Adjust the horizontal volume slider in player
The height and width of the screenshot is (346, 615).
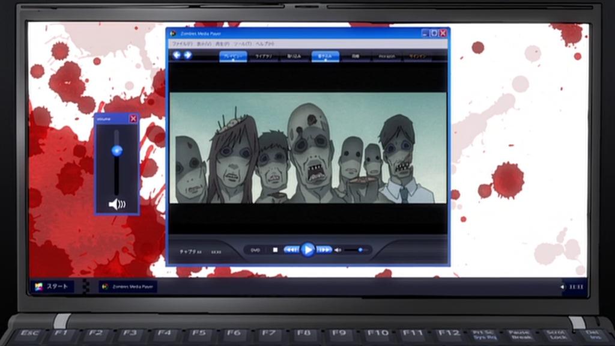tap(360, 250)
